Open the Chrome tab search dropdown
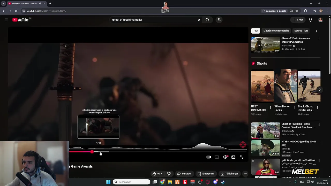The image size is (331, 186). (3, 4)
